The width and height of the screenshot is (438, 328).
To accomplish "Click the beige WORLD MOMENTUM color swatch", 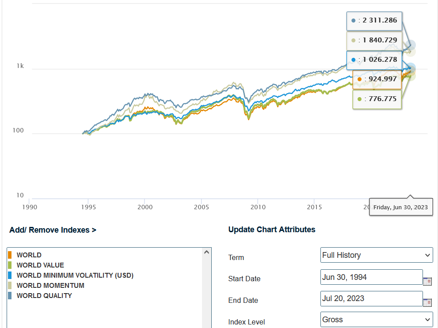I will click(10, 286).
